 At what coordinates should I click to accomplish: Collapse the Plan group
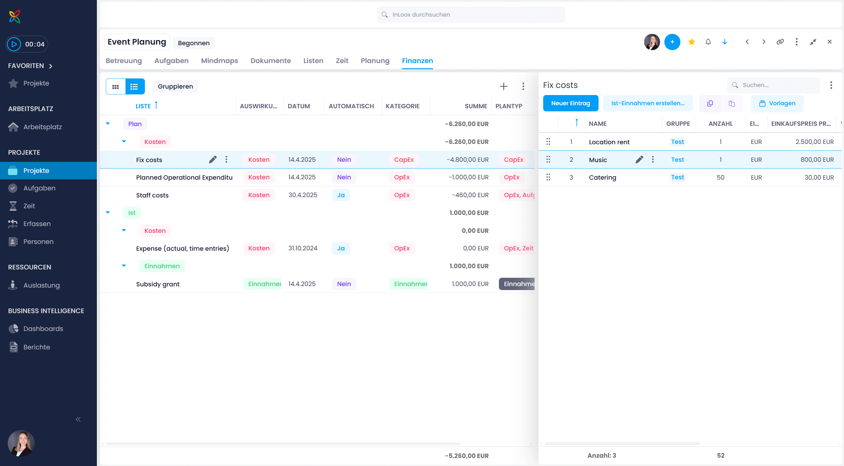pyautogui.click(x=108, y=124)
